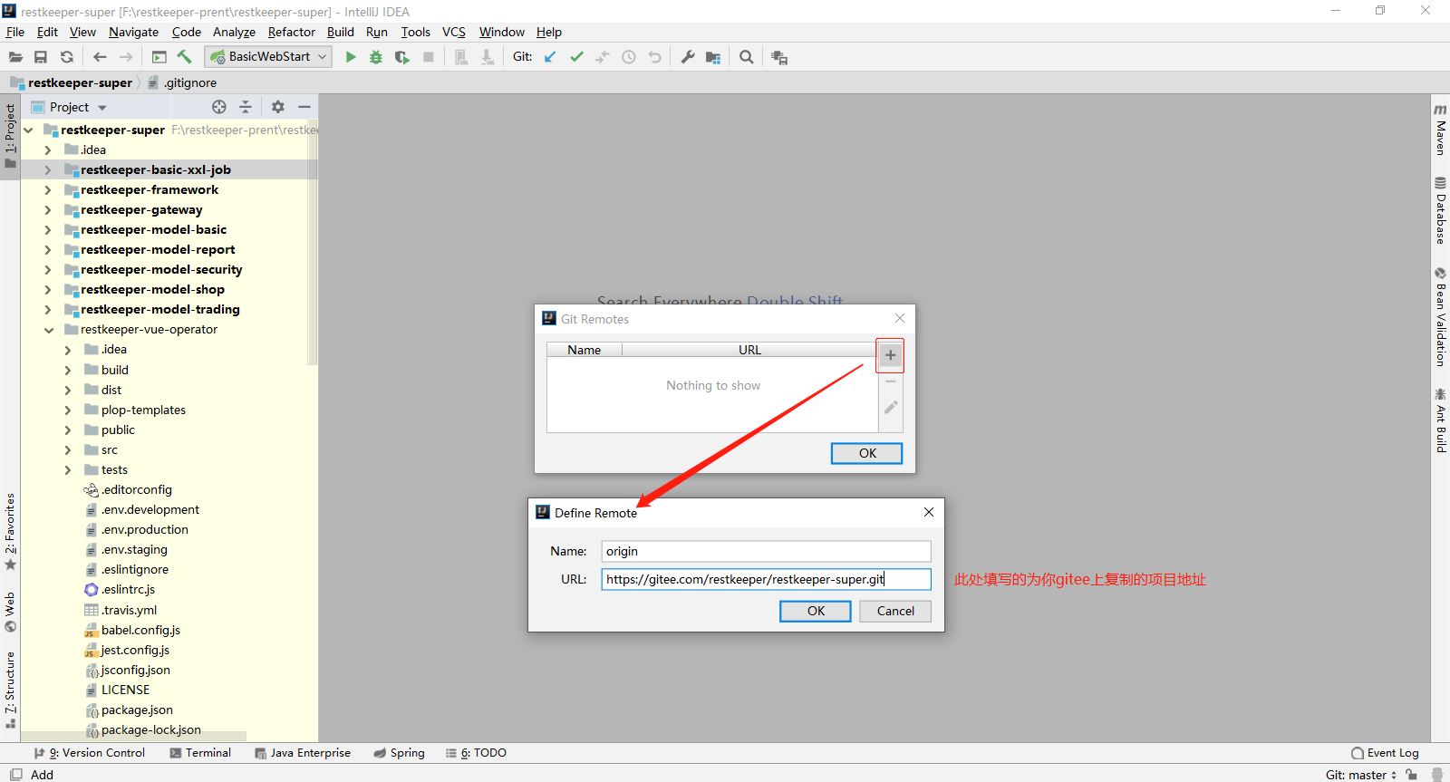Click OK in Git Remotes dialog
Image resolution: width=1450 pixels, height=782 pixels.
867,453
